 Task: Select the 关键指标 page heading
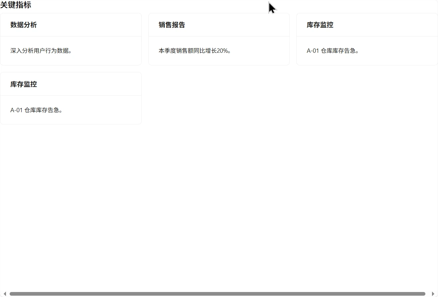[16, 5]
